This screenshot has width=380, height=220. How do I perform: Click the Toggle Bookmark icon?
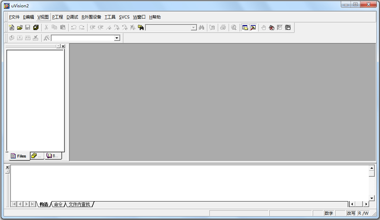point(109,28)
